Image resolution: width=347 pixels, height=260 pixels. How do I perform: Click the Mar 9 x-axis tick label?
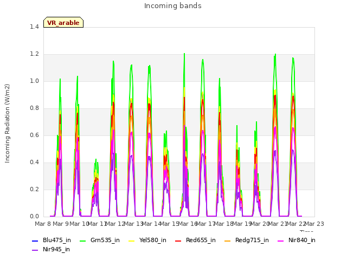(x=61, y=224)
